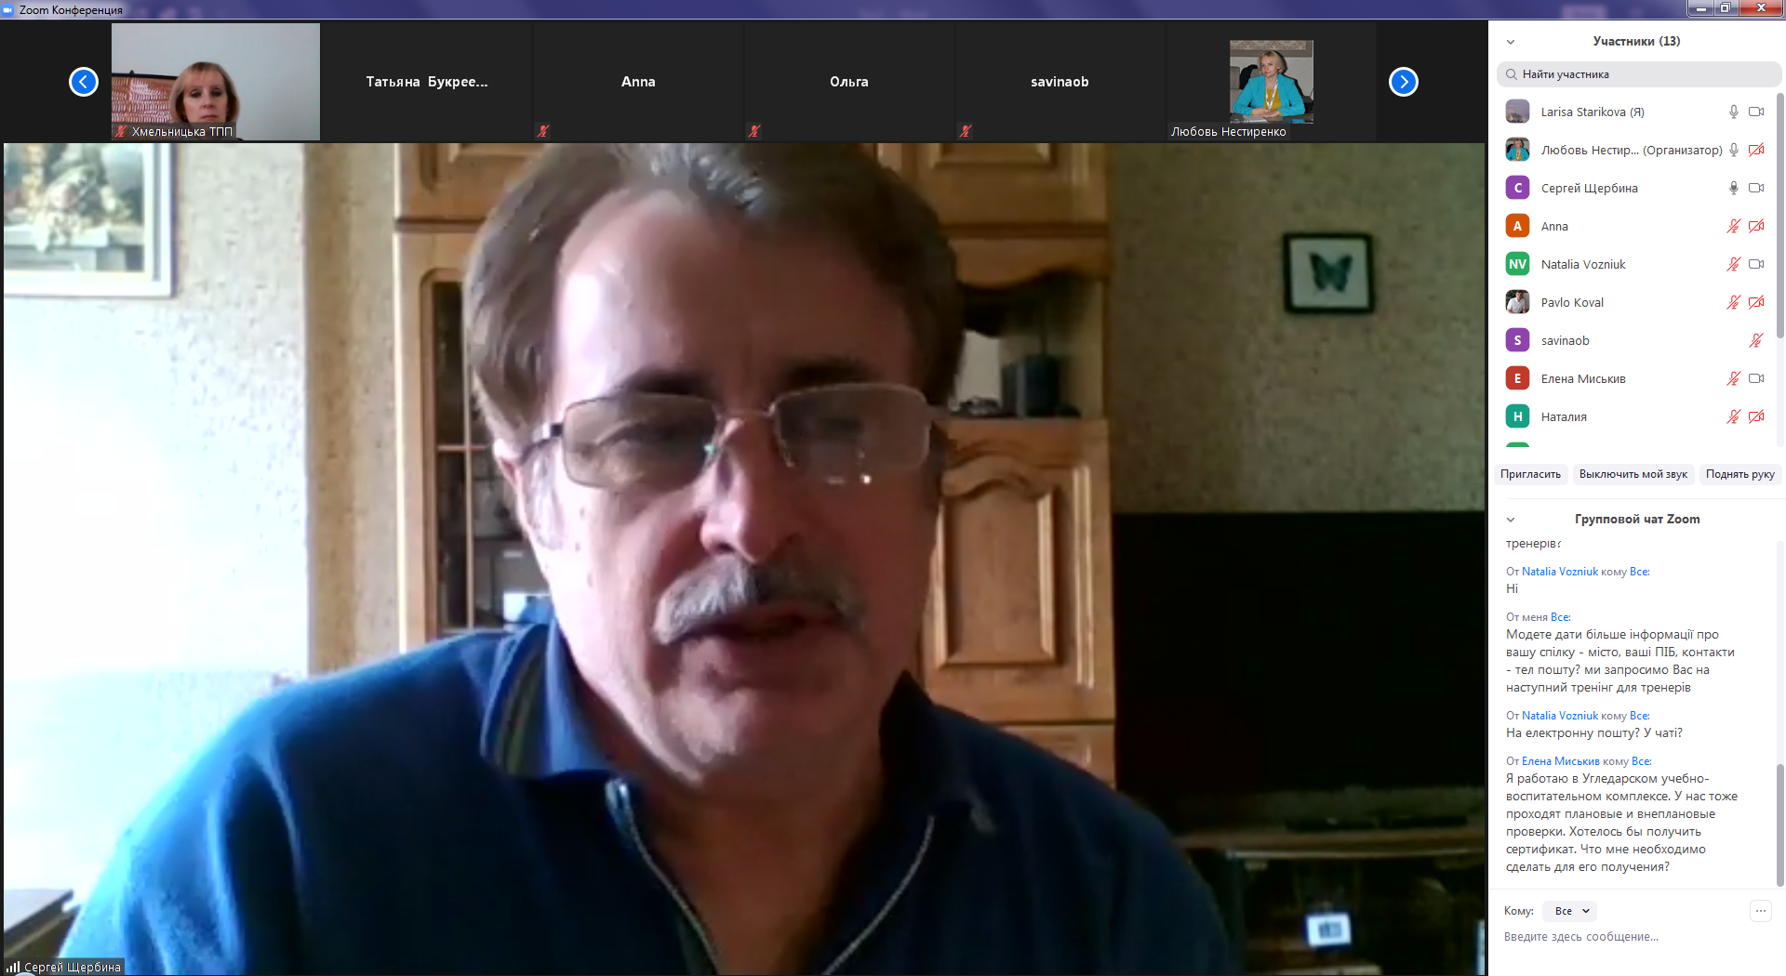
Task: Click Наталия's disabled camera icon
Action: pos(1756,416)
